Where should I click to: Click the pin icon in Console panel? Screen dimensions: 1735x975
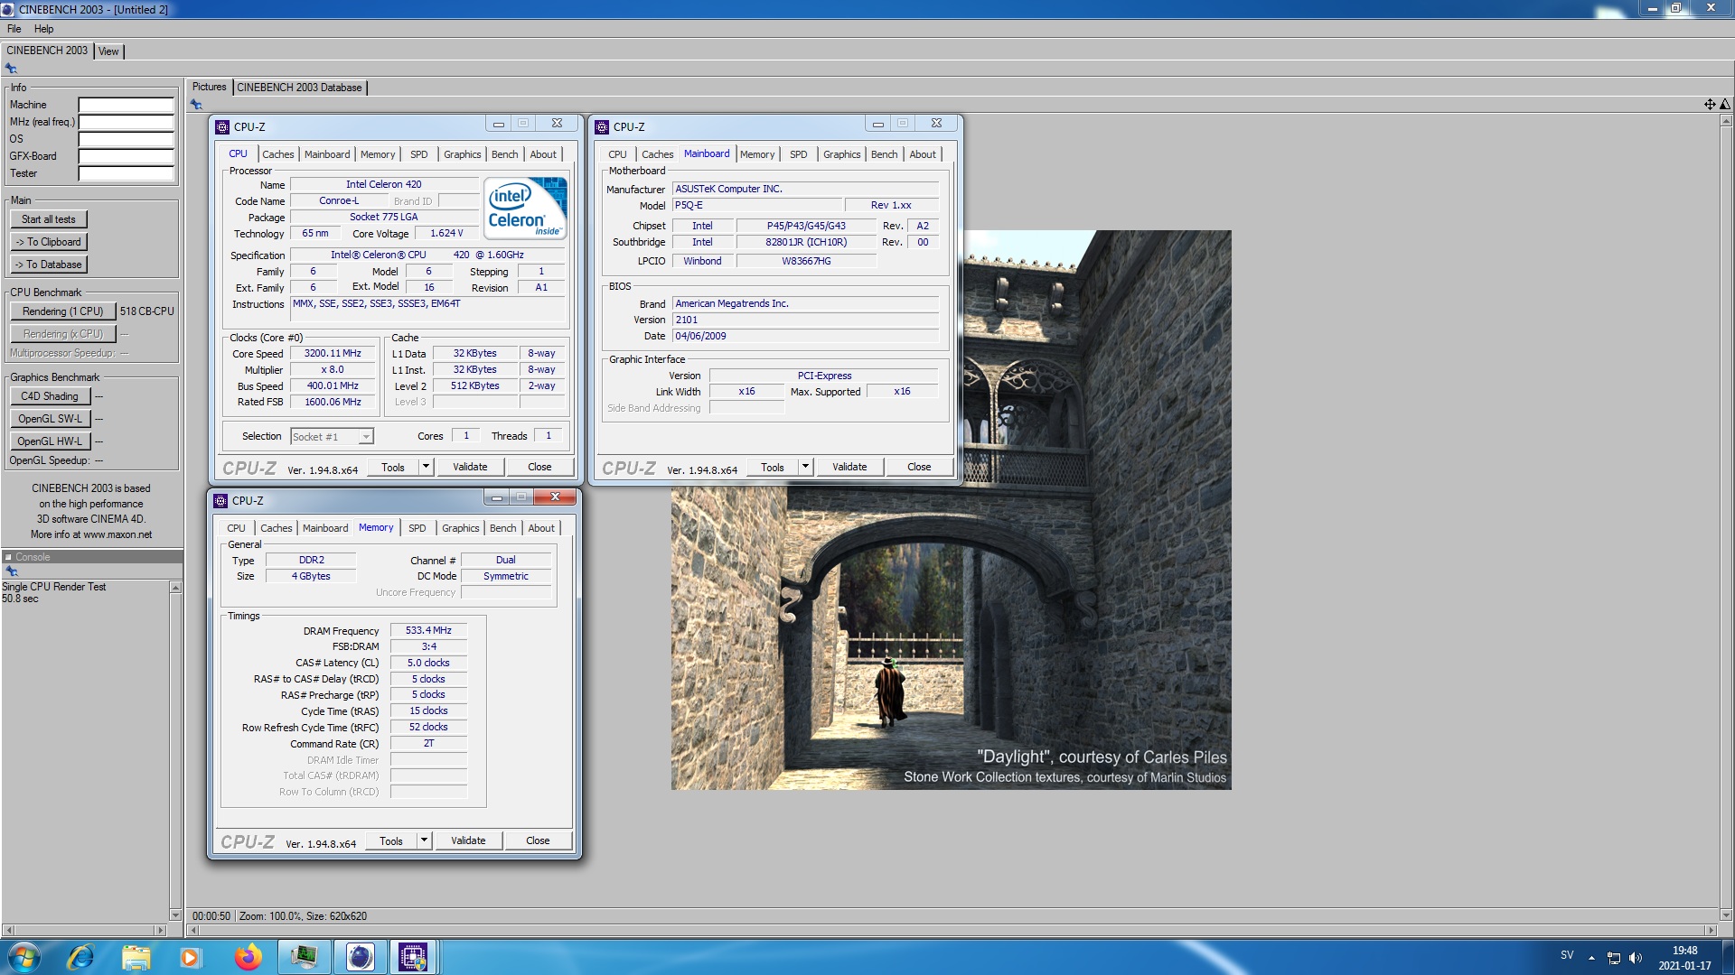[12, 571]
